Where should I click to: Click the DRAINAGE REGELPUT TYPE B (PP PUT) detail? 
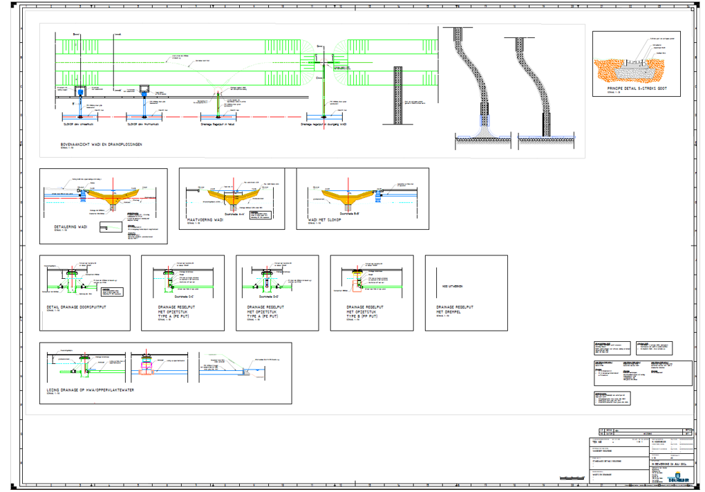(372, 293)
